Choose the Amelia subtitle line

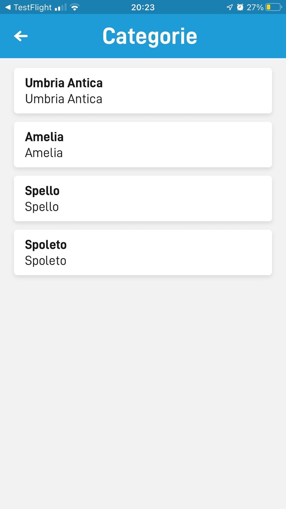[x=44, y=153]
